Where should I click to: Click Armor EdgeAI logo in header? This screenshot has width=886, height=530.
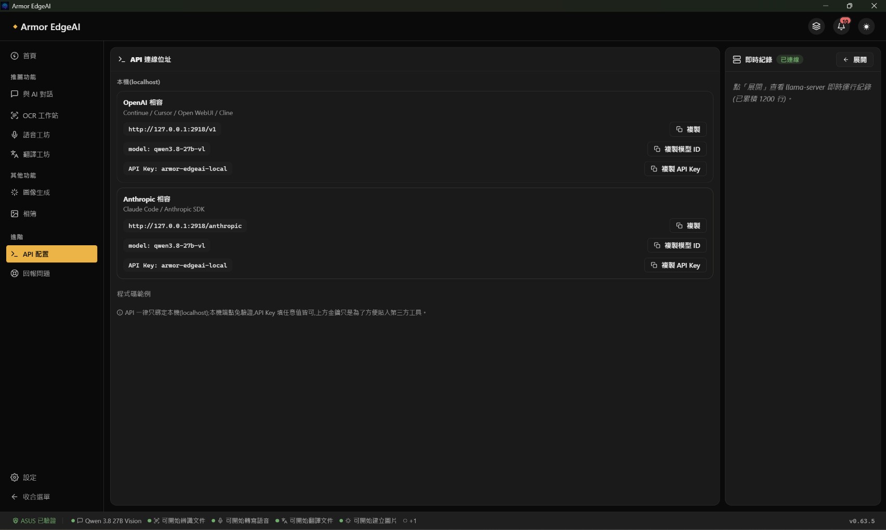(47, 27)
